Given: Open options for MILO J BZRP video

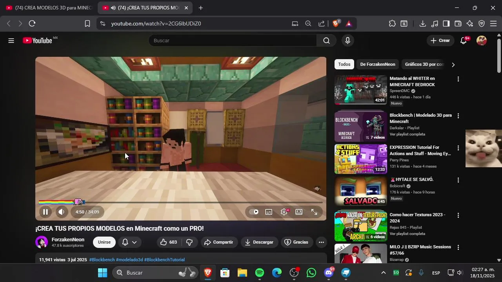Looking at the screenshot, I should [x=458, y=248].
